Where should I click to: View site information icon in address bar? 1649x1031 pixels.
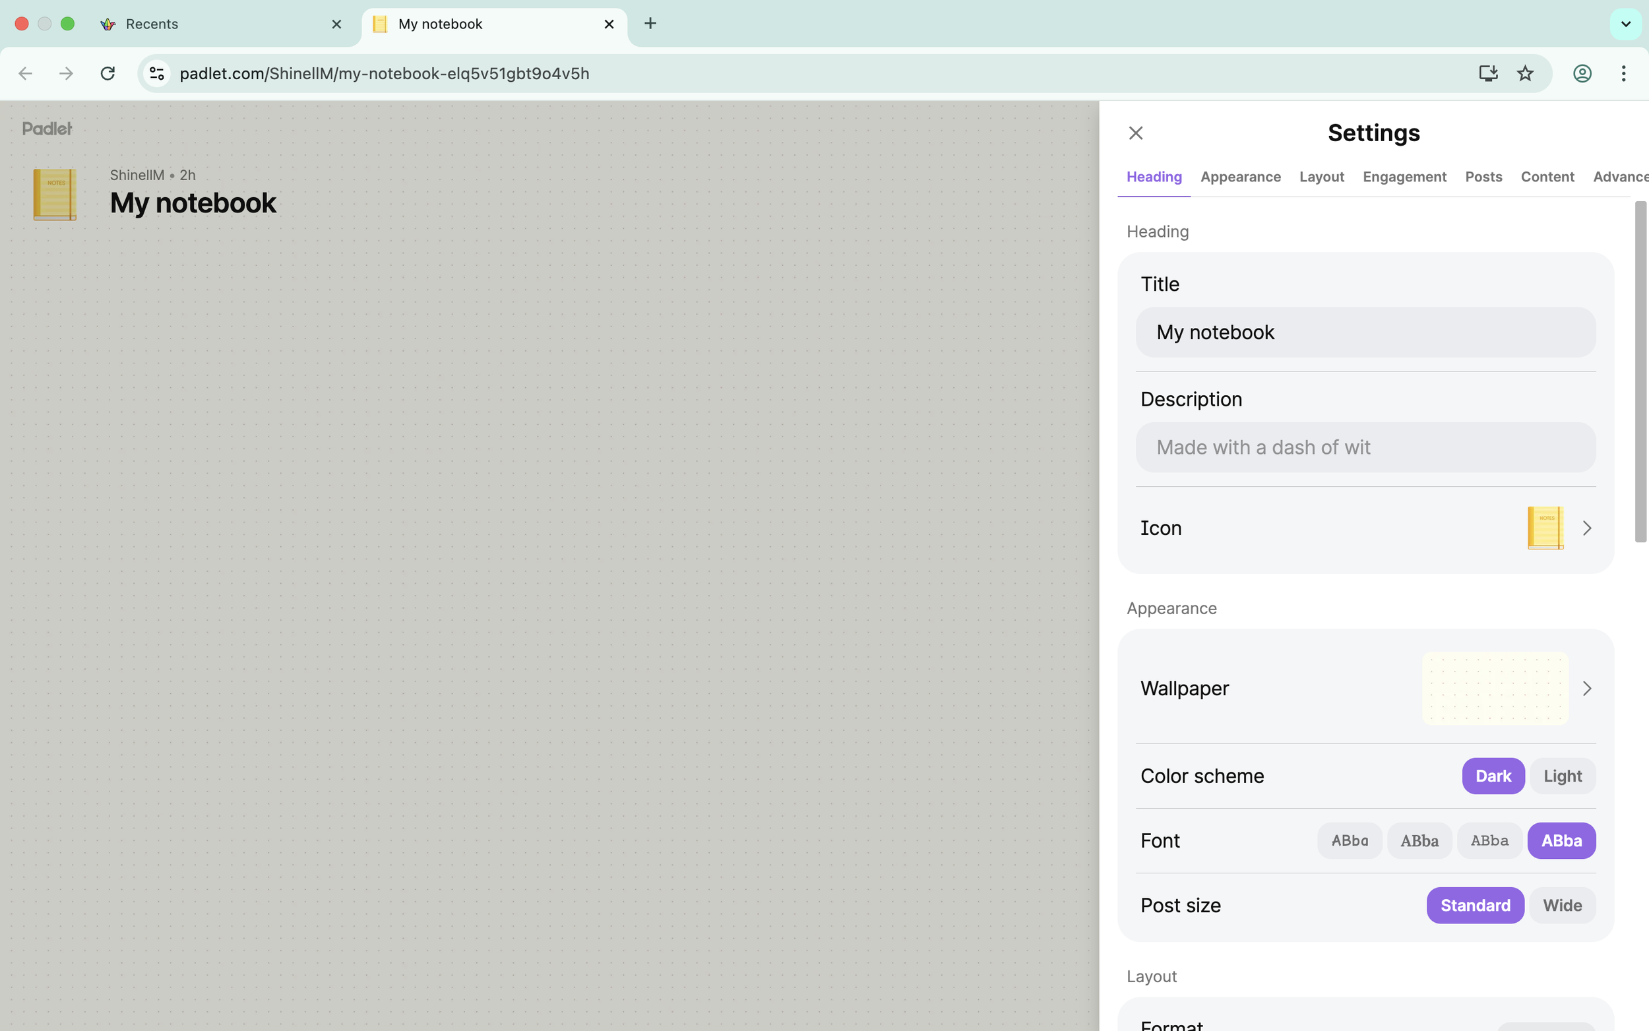coord(157,74)
